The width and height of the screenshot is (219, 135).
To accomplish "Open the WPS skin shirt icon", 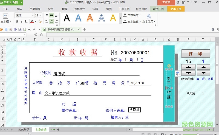I will click(183, 2).
